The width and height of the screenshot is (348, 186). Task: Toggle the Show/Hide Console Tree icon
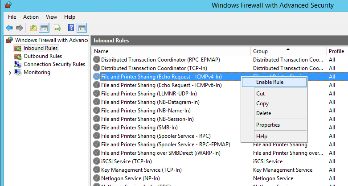(44, 28)
